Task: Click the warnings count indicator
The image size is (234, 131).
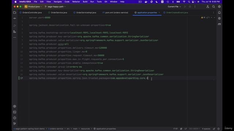Action: 203,17
